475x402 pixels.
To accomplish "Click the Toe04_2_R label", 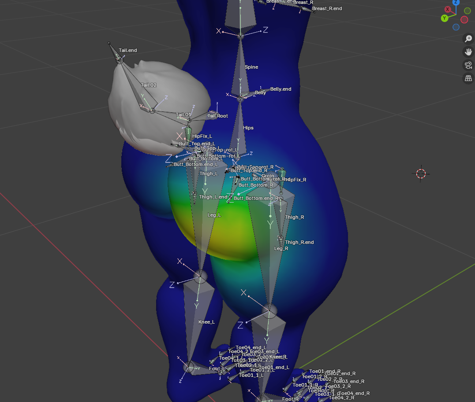I will [x=341, y=398].
